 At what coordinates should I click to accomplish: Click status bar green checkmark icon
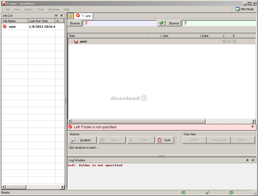click(207, 193)
